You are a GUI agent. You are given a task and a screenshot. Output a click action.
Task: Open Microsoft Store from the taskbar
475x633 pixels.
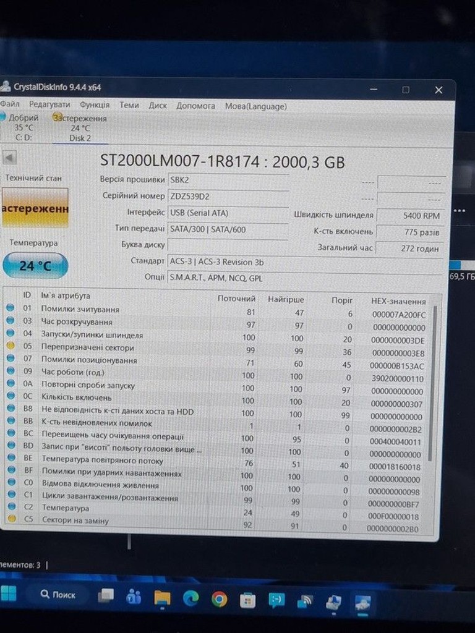247,601
